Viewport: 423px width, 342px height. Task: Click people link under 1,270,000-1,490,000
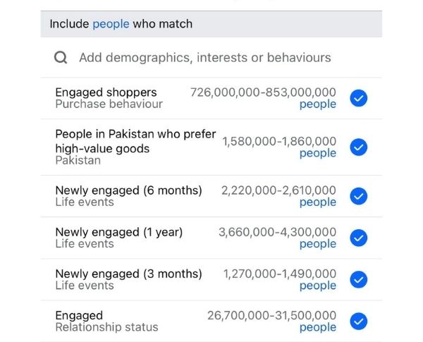[318, 286]
